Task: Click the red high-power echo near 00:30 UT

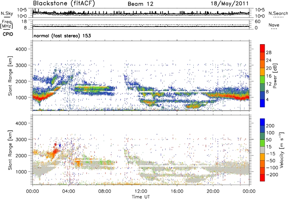Action: tap(39, 99)
